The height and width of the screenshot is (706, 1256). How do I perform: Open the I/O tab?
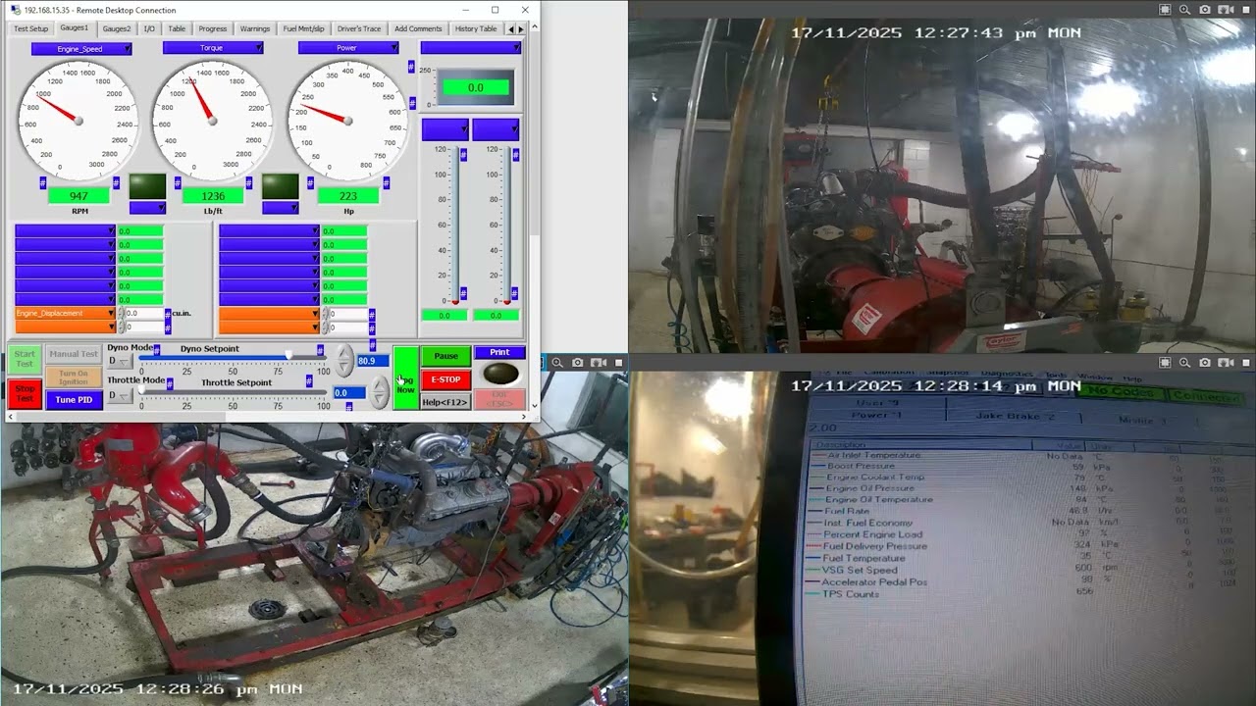pos(149,29)
